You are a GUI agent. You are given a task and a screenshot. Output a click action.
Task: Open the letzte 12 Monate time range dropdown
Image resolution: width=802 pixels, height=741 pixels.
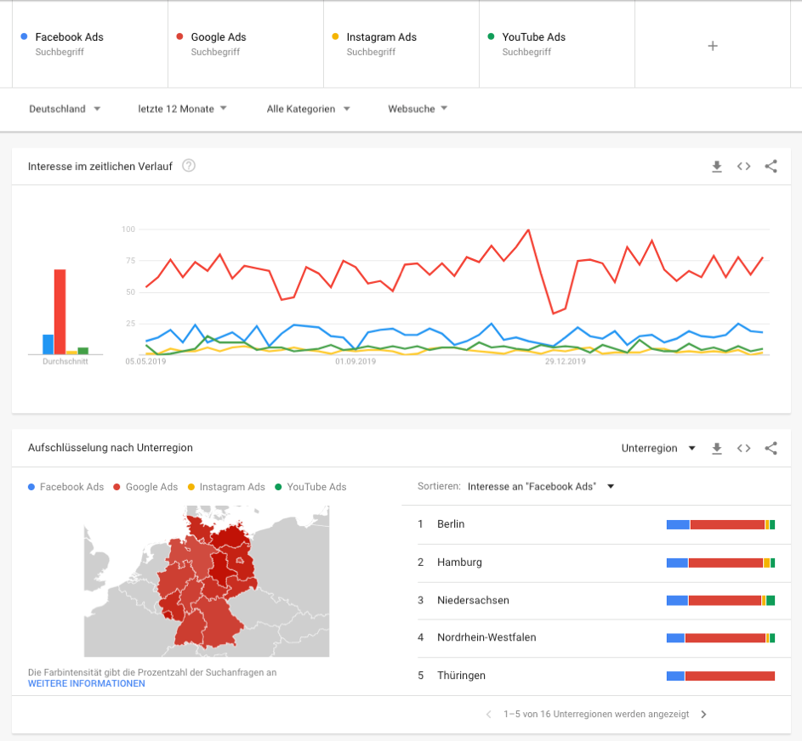point(182,109)
